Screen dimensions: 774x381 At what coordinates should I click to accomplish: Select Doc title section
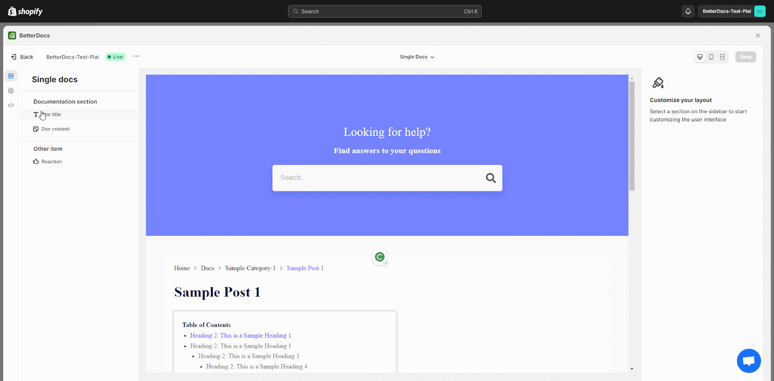(79, 115)
